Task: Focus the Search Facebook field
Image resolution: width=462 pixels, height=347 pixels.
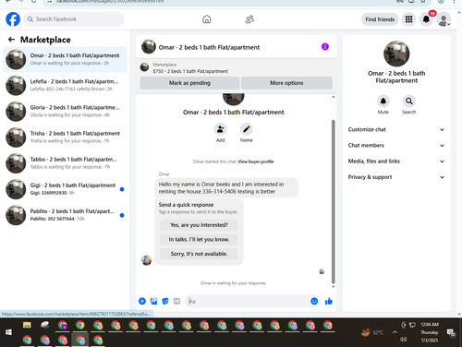Action: (x=74, y=19)
